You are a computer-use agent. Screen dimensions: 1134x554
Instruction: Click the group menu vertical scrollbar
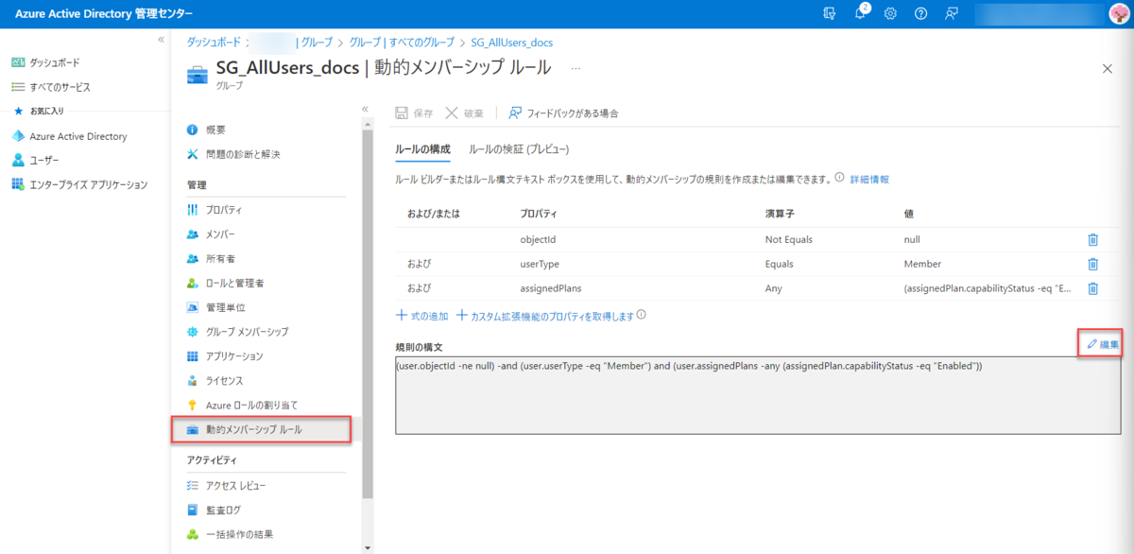pos(369,312)
